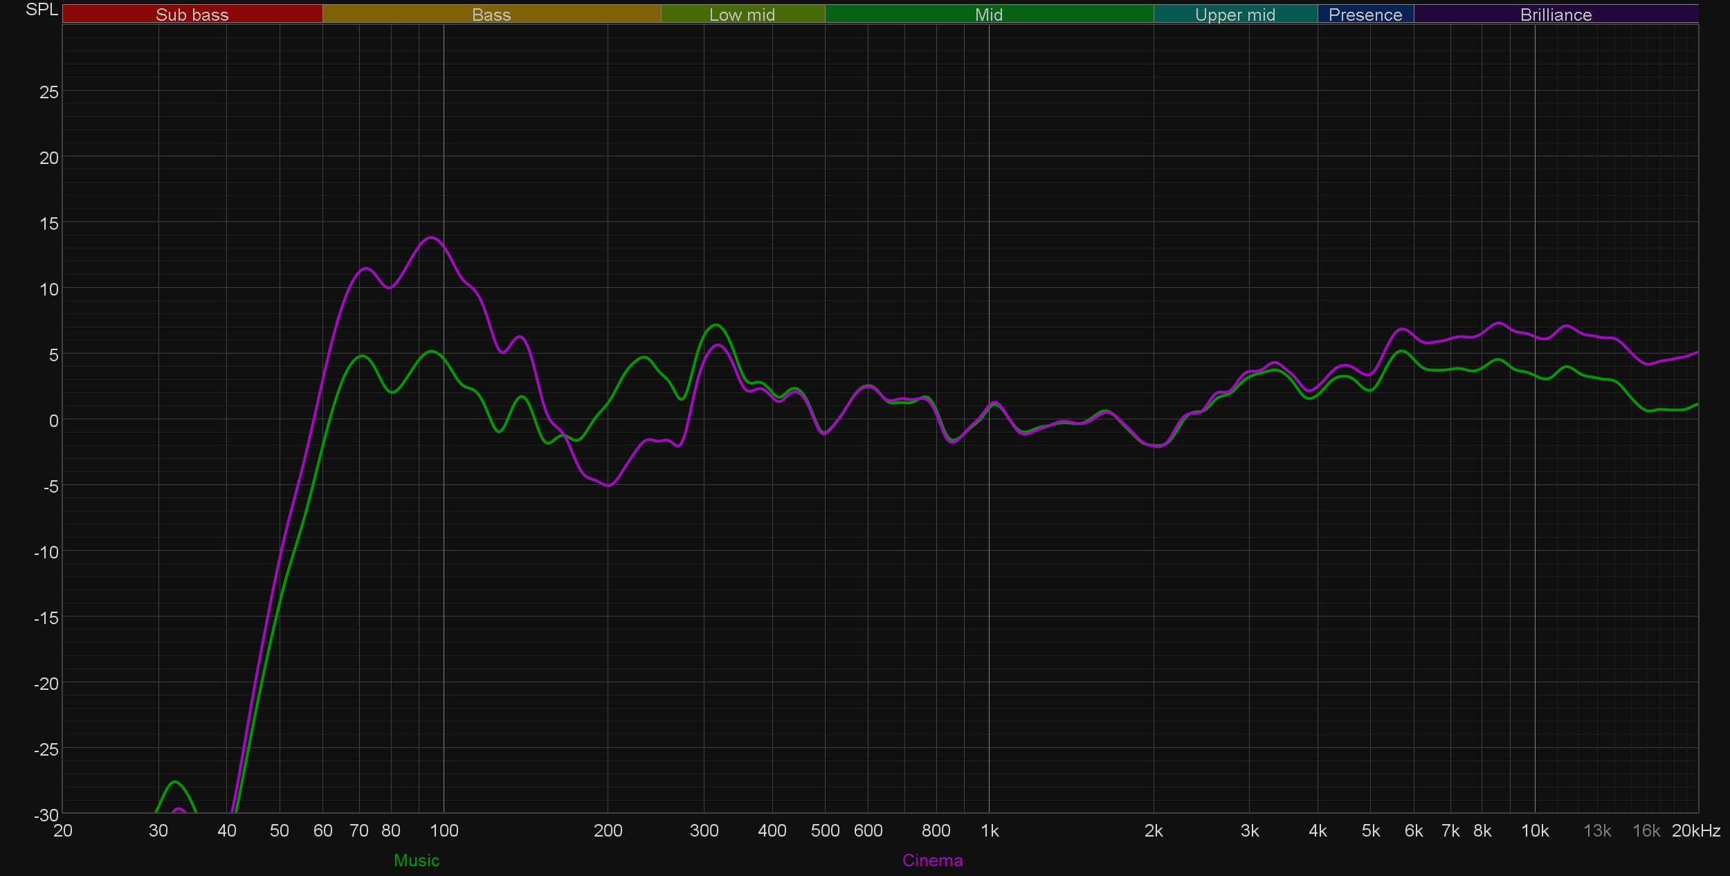
Task: Click the 20kHz frequency axis label
Action: (1695, 831)
